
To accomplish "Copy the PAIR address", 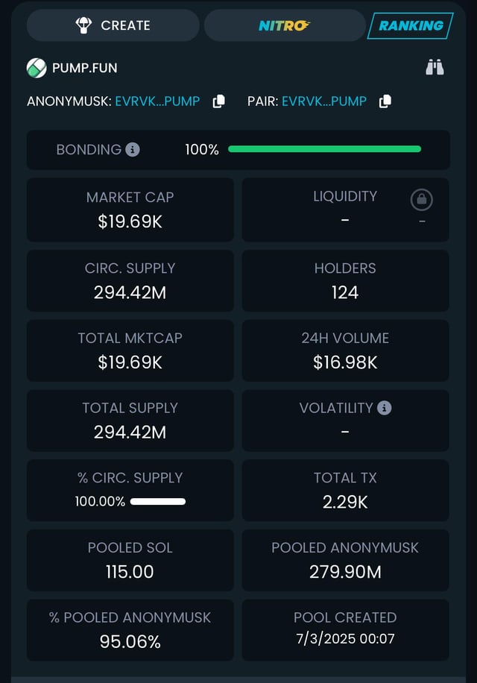I will click(x=385, y=101).
